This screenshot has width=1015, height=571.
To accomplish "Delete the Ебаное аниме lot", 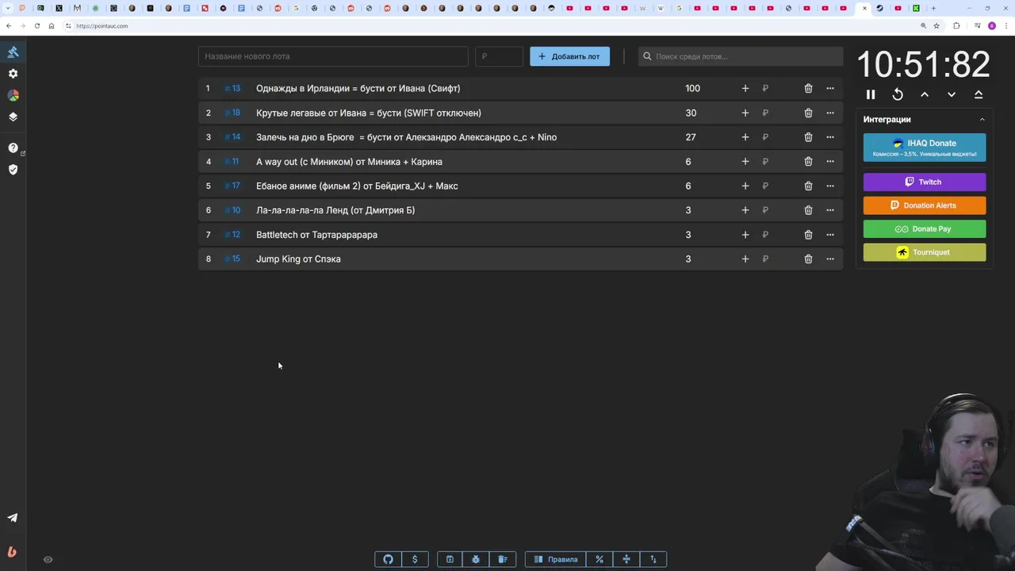I will tap(808, 186).
